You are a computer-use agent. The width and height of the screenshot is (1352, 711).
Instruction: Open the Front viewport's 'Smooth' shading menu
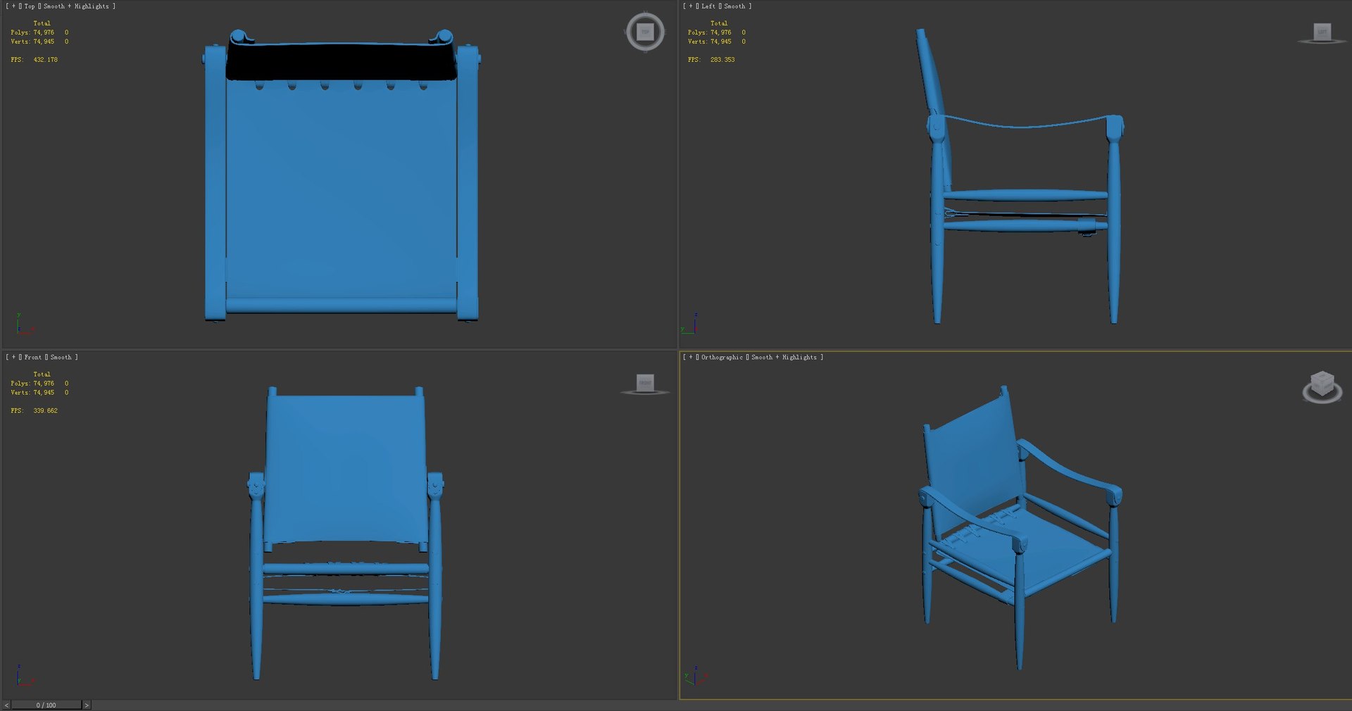61,358
